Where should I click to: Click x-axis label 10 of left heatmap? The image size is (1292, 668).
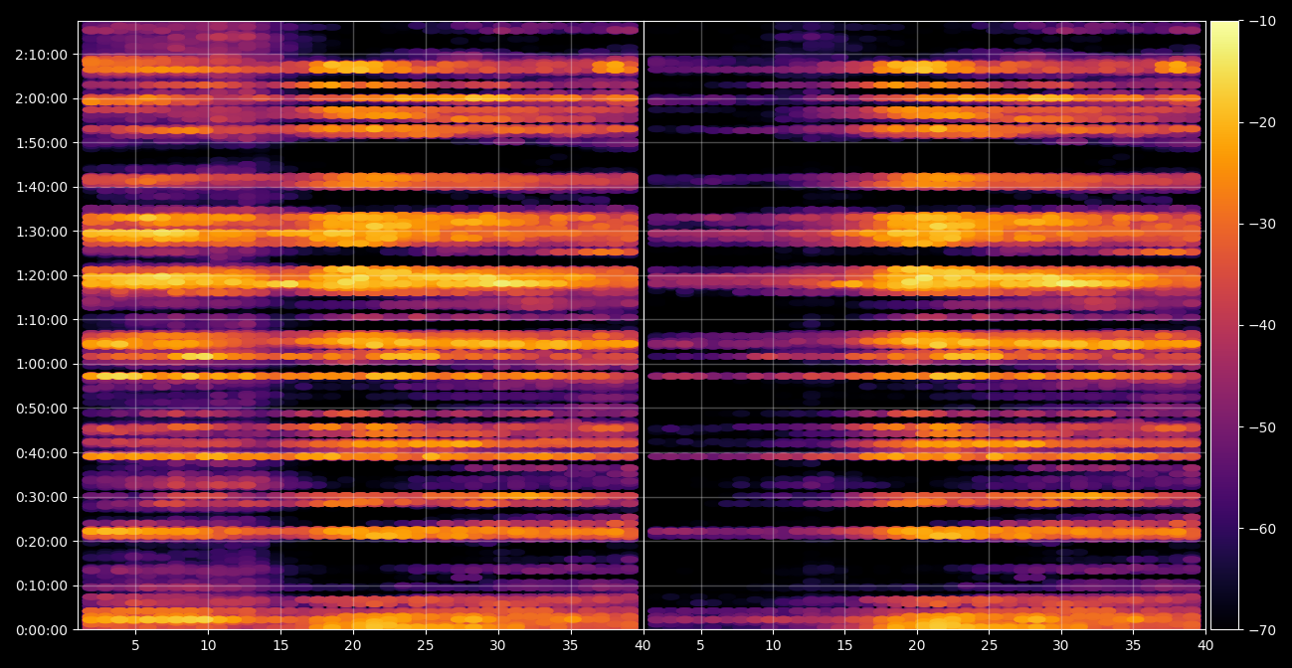click(x=208, y=645)
